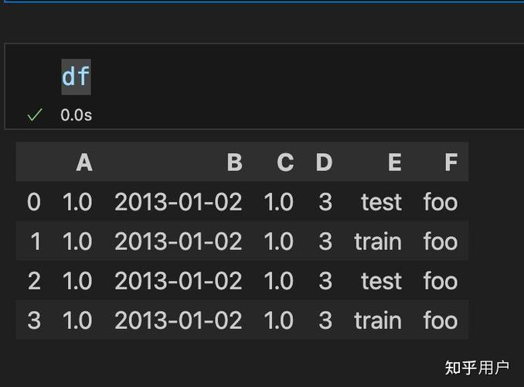Viewport: 524px width, 387px height.
Task: Select the date cell in row 0
Action: pyautogui.click(x=178, y=202)
